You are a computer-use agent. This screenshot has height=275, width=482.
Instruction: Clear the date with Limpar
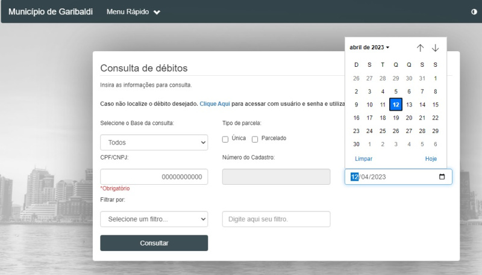363,159
